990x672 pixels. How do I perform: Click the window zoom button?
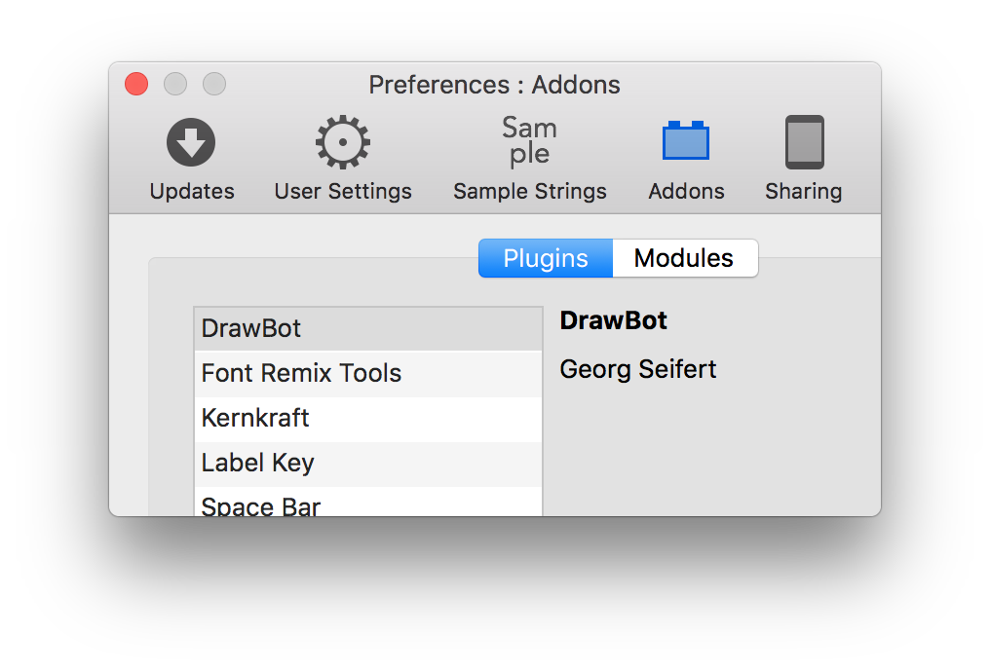(214, 85)
